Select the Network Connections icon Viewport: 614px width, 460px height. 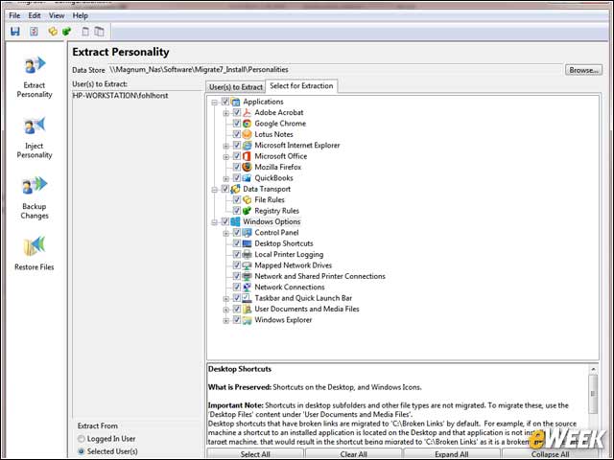tap(247, 287)
